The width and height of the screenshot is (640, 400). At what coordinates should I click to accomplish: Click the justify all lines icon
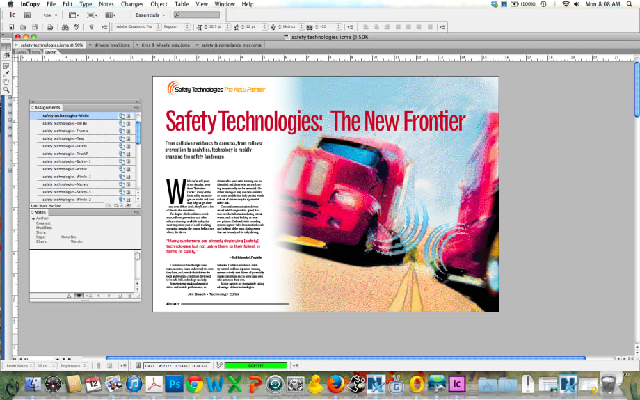coord(430,27)
